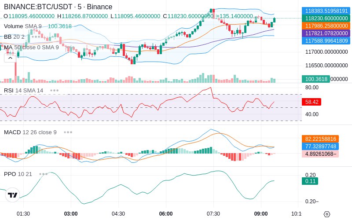Click the 03:00 time axis marker
The width and height of the screenshot is (352, 220).
point(71,214)
